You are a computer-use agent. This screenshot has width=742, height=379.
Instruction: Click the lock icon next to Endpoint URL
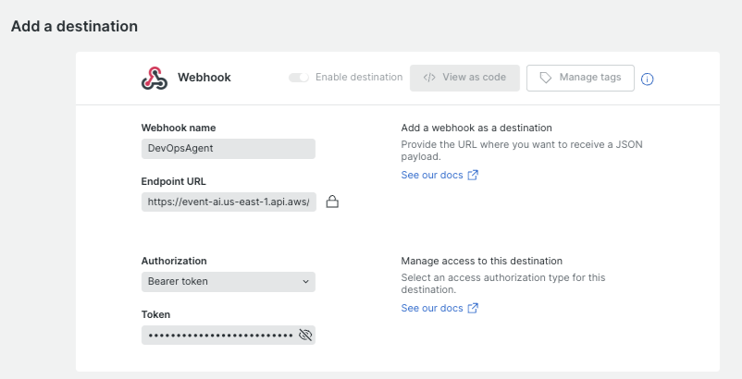coord(332,202)
